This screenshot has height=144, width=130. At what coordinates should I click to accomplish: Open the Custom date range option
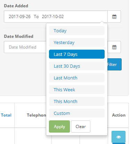point(77,113)
